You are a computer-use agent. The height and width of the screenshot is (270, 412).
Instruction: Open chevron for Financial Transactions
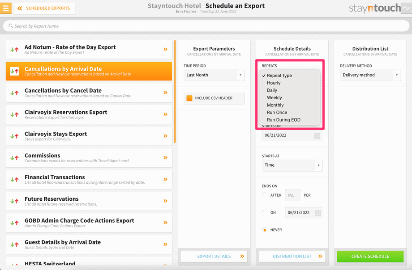165,179
